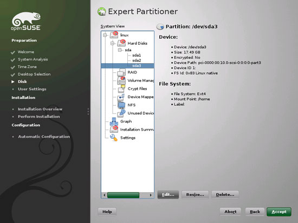Click the Resize... button
This screenshot has height=223, width=298.
point(195,194)
